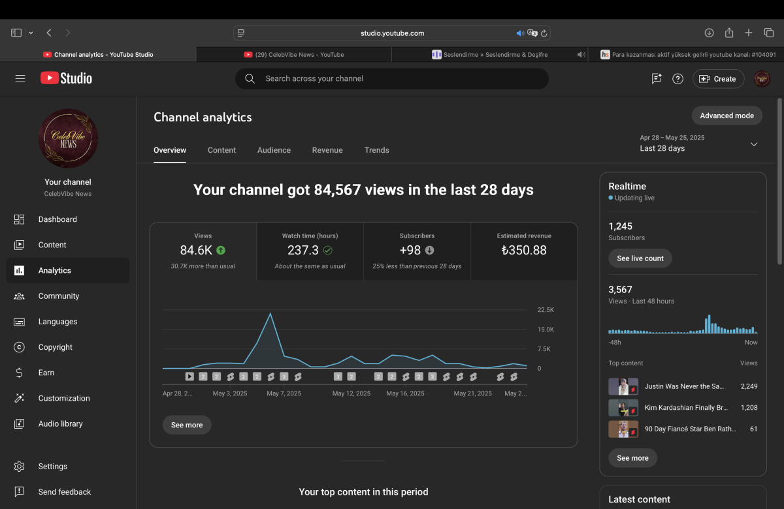The image size is (784, 509).
Task: Switch to the CelebVibe News - YouTube tab
Action: coord(294,55)
